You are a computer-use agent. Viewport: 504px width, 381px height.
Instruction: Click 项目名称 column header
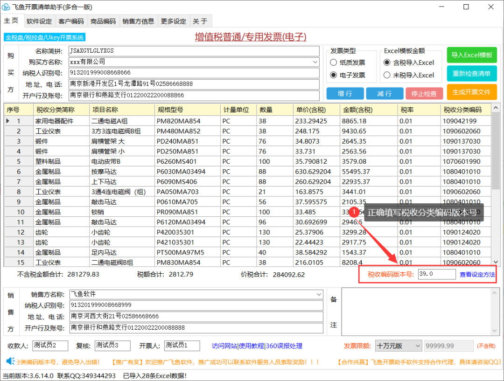122,110
